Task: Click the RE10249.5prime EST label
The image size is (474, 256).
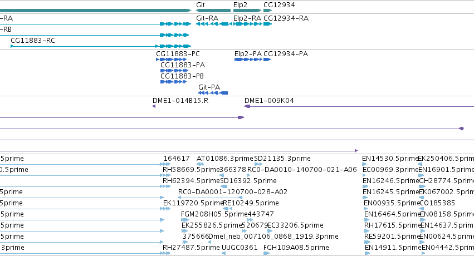Action: pyautogui.click(x=251, y=203)
